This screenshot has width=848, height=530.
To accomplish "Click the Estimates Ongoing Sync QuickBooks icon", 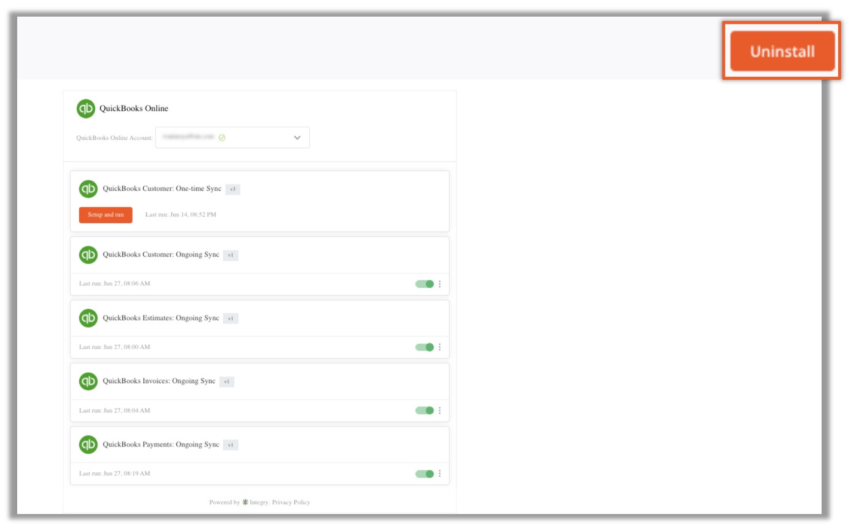I will pyautogui.click(x=88, y=318).
